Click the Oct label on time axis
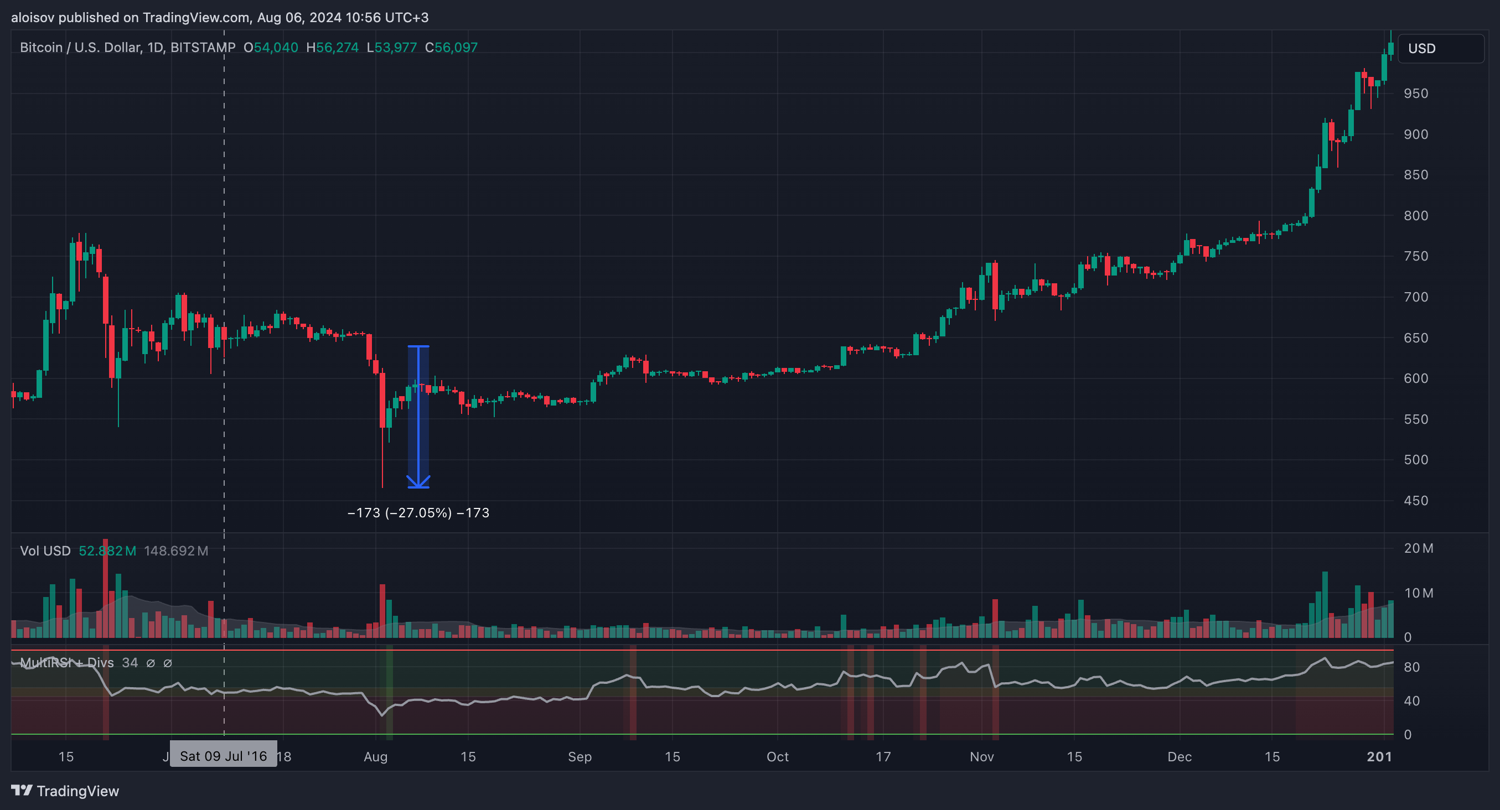Viewport: 1500px width, 810px height. pos(777,756)
